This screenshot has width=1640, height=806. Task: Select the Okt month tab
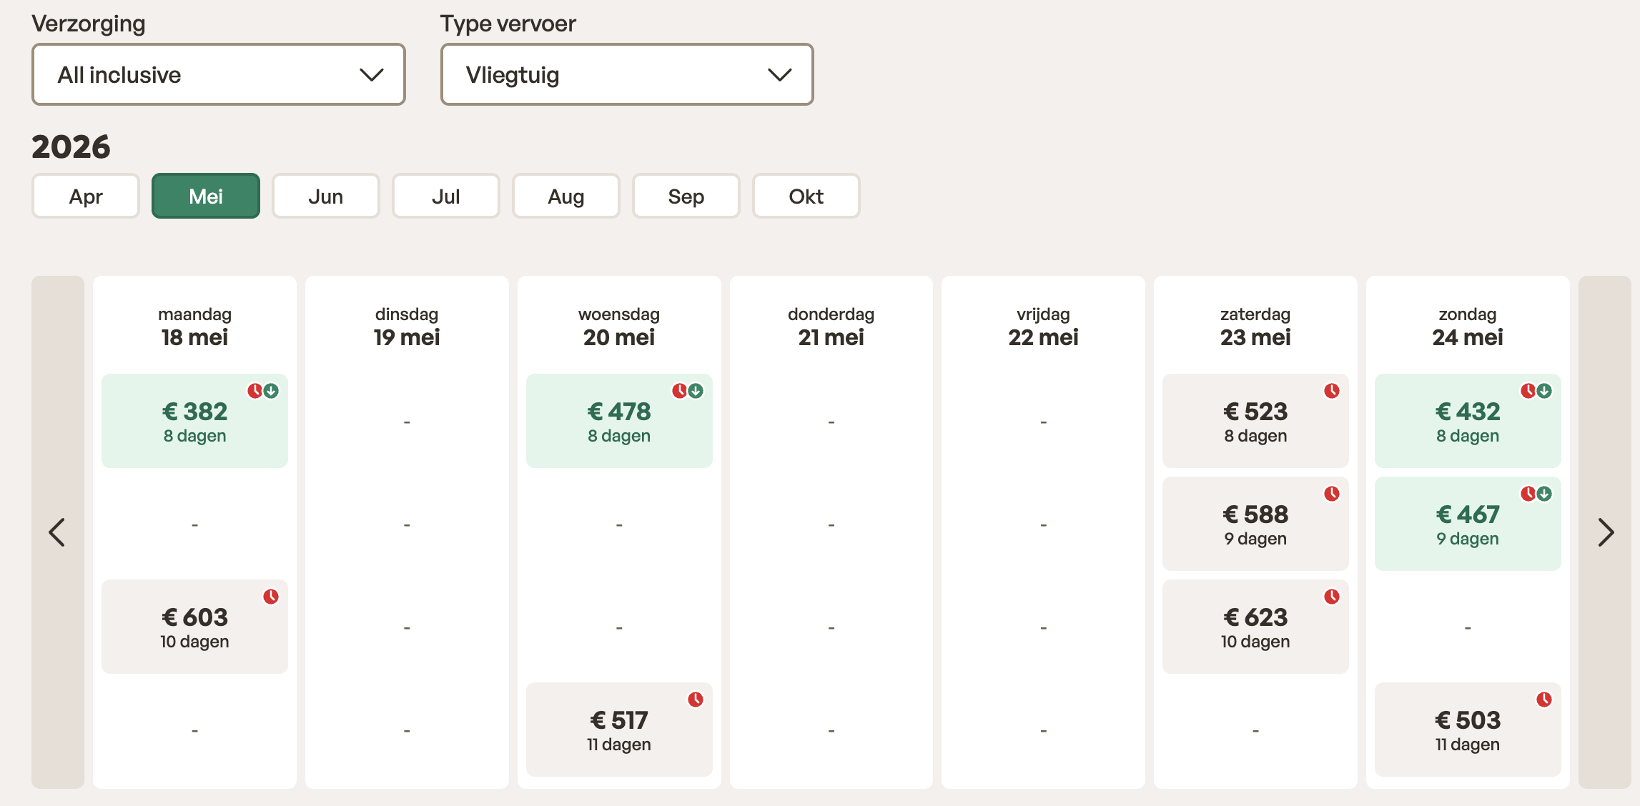pos(806,196)
